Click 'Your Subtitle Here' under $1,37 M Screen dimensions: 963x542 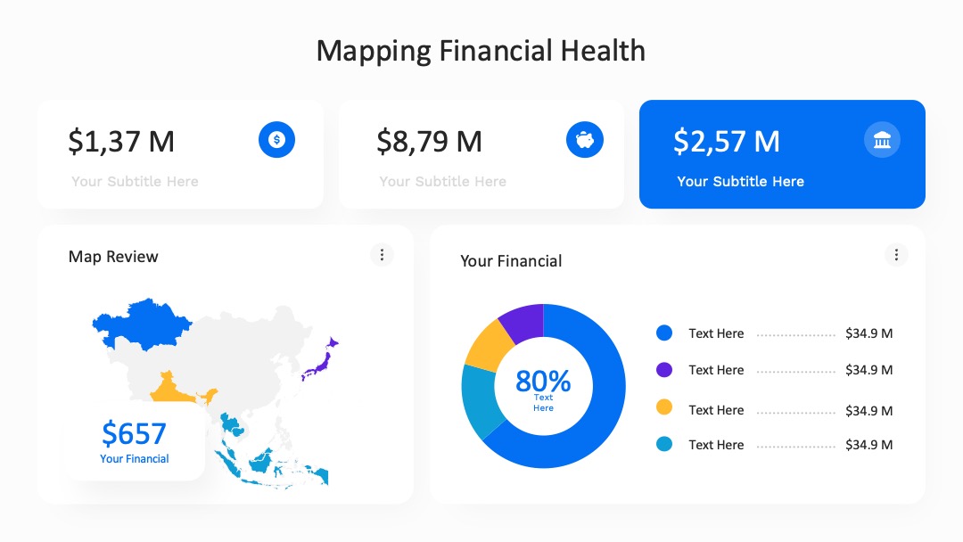tap(135, 181)
